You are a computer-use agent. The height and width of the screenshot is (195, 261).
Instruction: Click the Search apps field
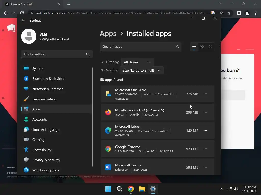pyautogui.click(x=141, y=47)
